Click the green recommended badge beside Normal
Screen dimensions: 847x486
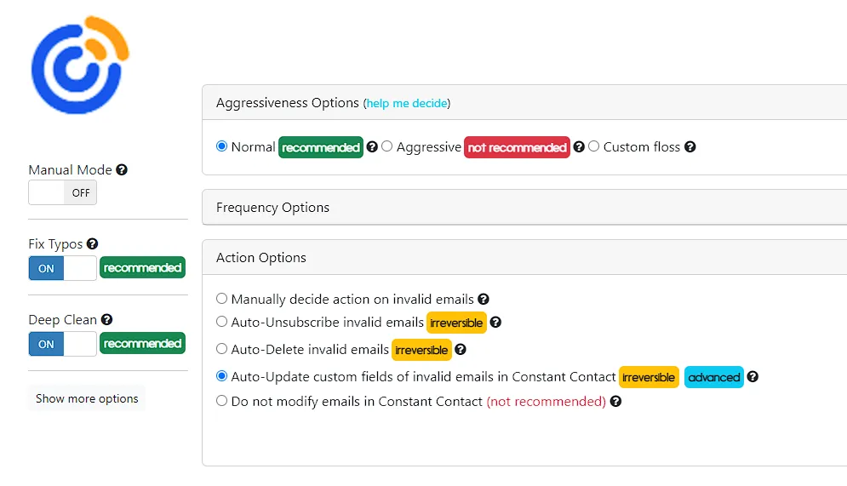tap(321, 147)
